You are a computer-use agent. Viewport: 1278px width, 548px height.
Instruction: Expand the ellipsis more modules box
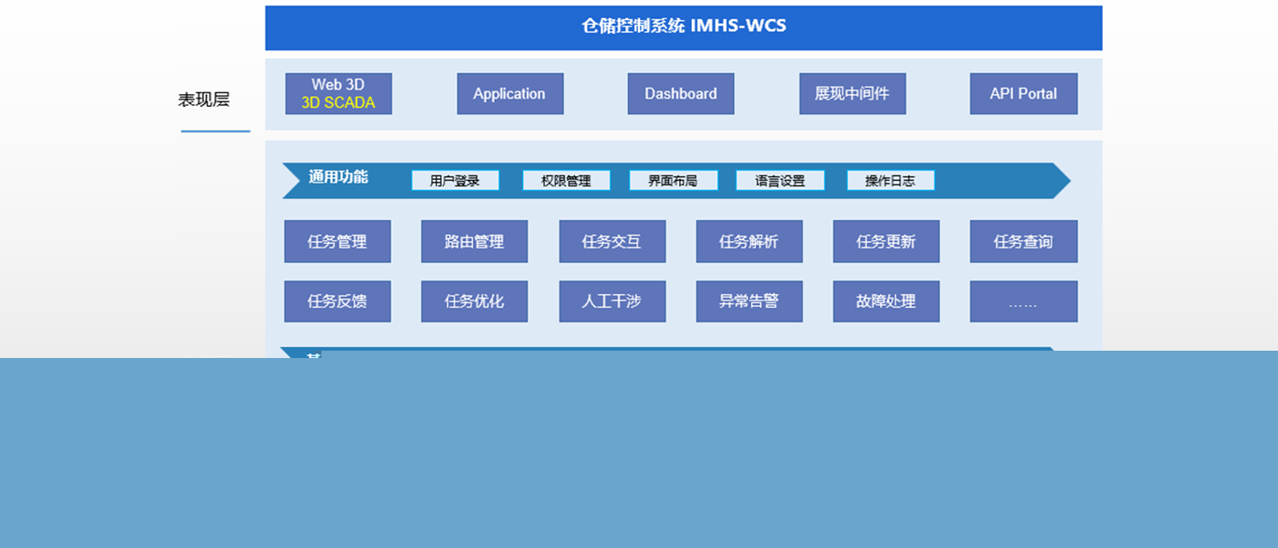pyautogui.click(x=1023, y=301)
